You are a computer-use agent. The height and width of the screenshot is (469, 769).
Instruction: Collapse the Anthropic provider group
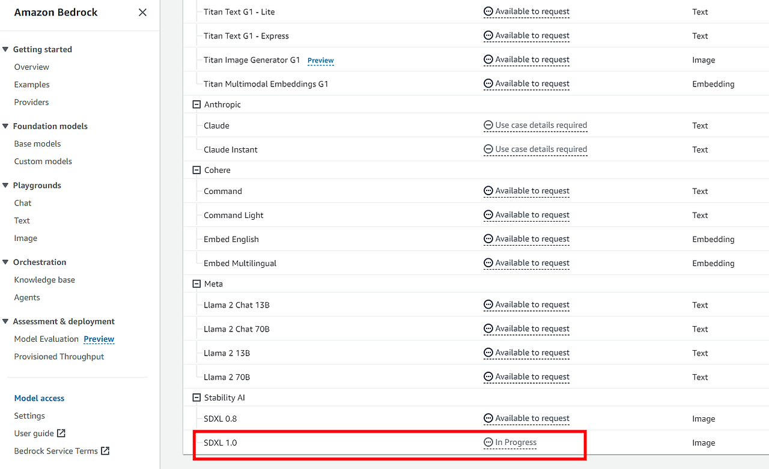pyautogui.click(x=196, y=104)
